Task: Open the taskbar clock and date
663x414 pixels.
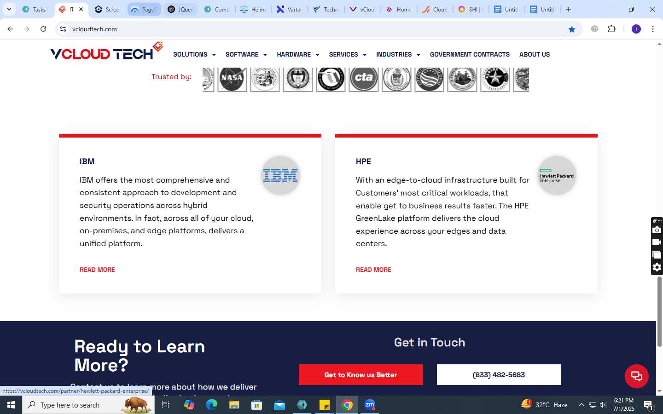Action: (x=624, y=405)
